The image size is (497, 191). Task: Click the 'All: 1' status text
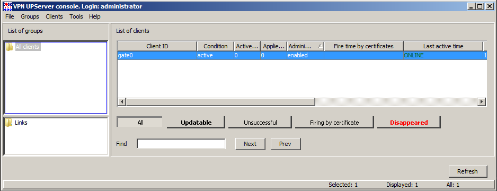point(452,185)
